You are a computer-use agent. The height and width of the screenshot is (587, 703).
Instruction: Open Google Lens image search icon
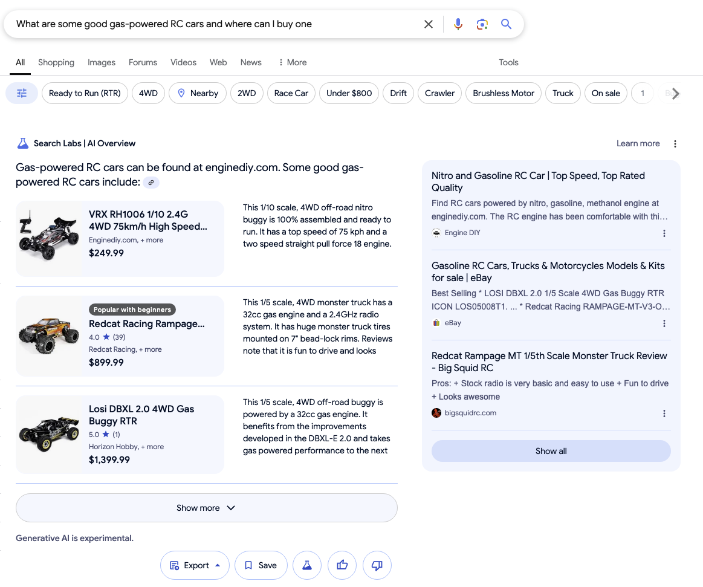pos(482,24)
